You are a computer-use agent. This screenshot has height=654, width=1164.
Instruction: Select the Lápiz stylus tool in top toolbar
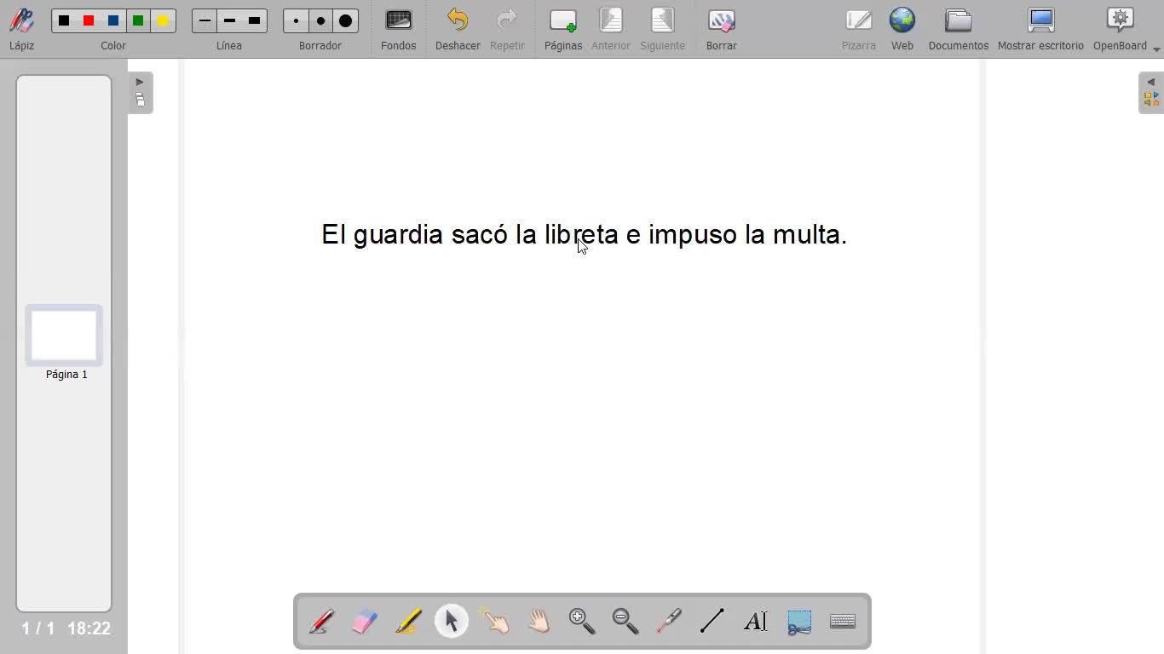pyautogui.click(x=22, y=28)
